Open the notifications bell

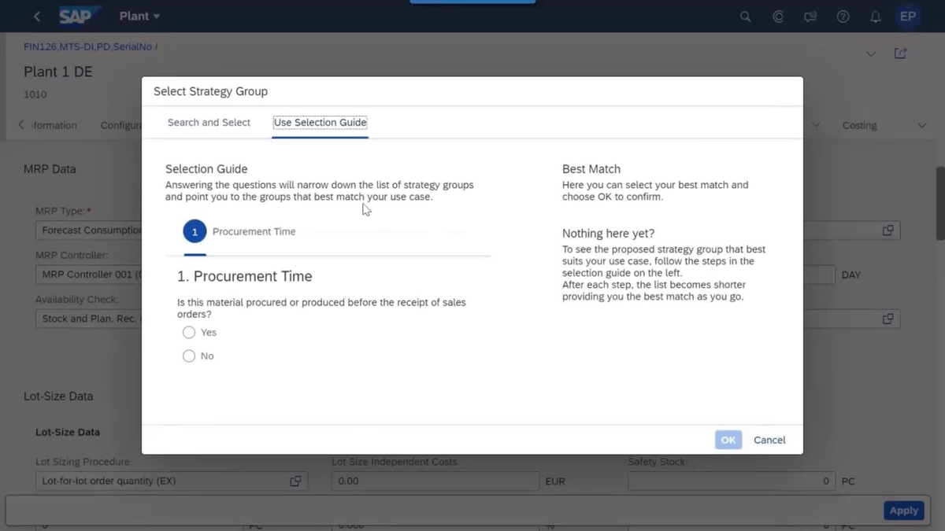875,16
